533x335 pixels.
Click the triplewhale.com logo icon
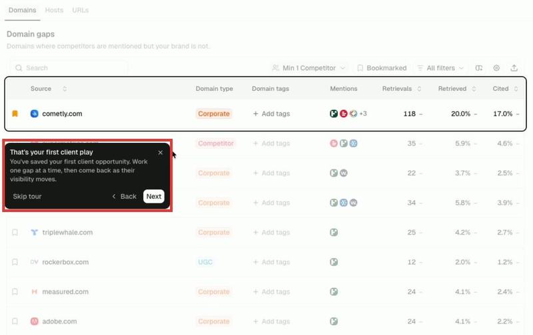tap(35, 232)
